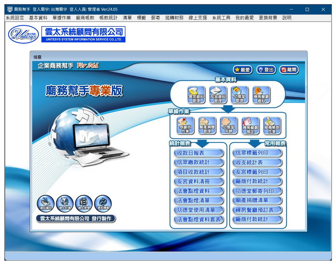Click the 最愛 star button
This screenshot has height=265, width=336.
click(243, 70)
